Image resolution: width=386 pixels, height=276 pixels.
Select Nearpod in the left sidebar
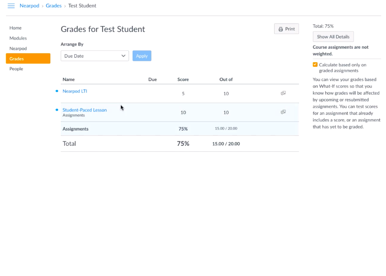[x=18, y=48]
